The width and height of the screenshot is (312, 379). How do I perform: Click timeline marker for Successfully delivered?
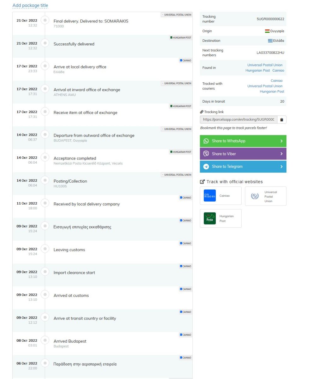pos(45,43)
